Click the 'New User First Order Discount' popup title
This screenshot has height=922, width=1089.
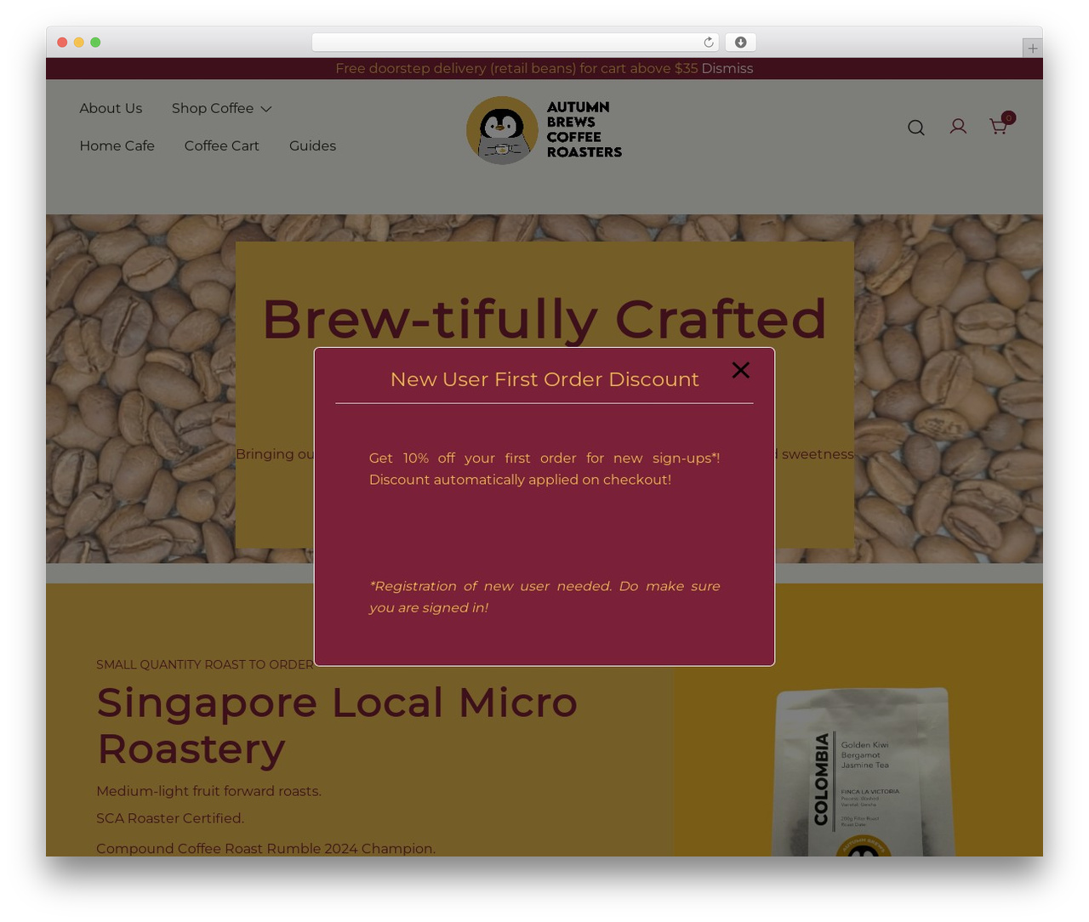[x=544, y=379]
